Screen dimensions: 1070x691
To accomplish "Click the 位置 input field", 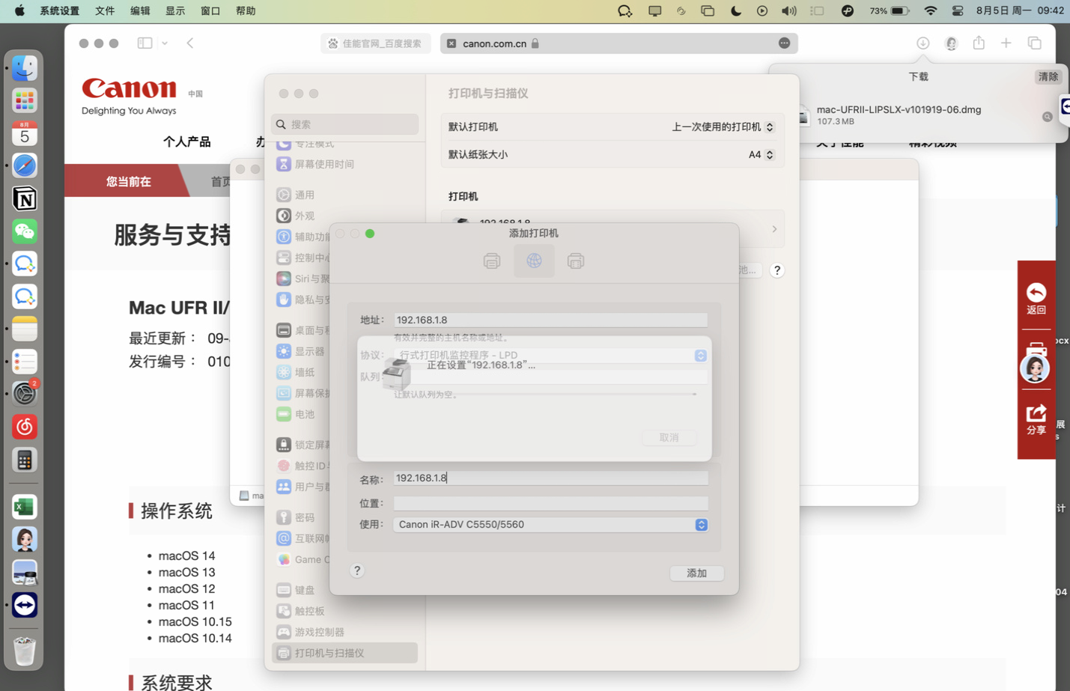I will [550, 503].
